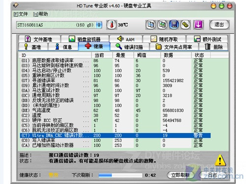Select the (C8) 写入错误率 row
The image size is (246, 184).
click(x=115, y=140)
